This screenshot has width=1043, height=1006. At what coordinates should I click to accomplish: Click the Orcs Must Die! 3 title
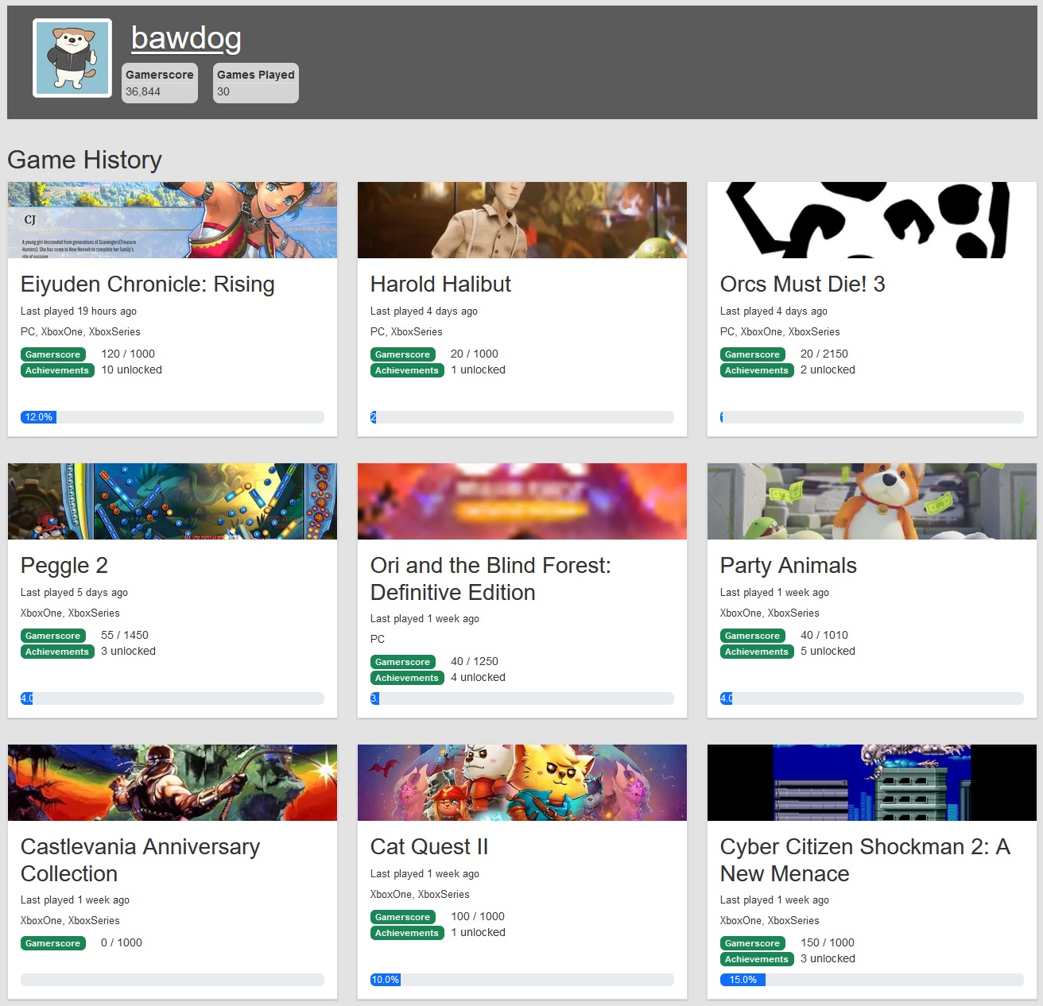point(802,284)
